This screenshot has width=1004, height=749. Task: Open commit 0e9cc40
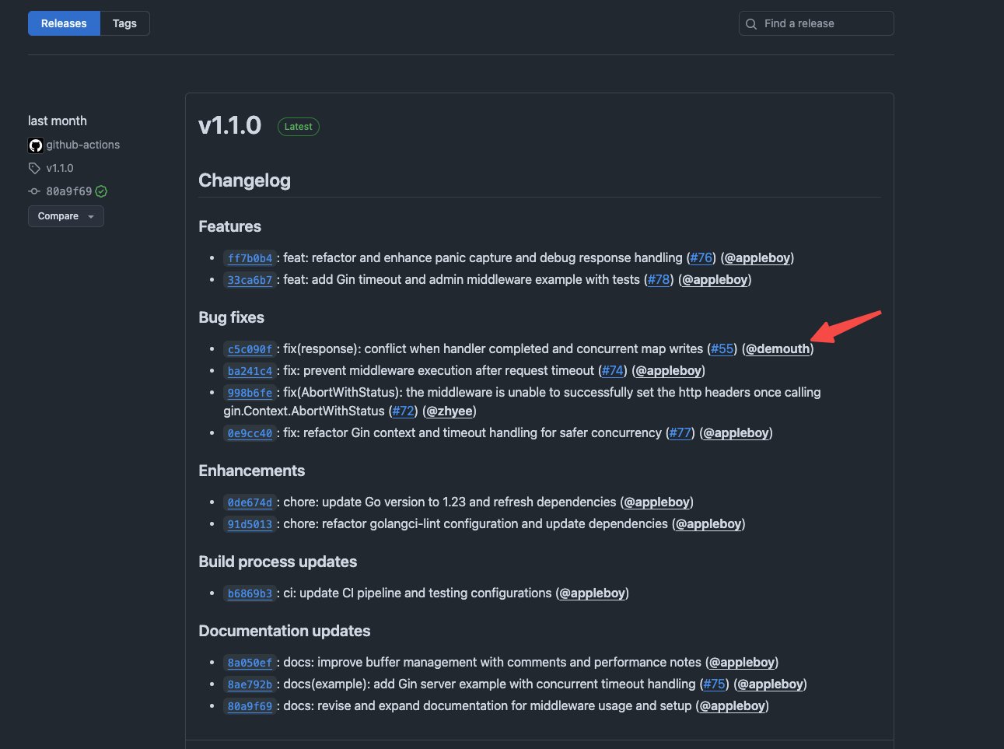250,433
